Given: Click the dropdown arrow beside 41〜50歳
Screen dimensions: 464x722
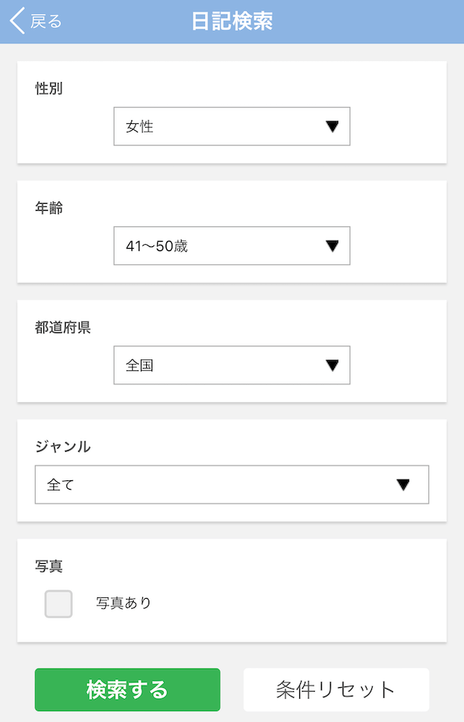Looking at the screenshot, I should [x=333, y=246].
